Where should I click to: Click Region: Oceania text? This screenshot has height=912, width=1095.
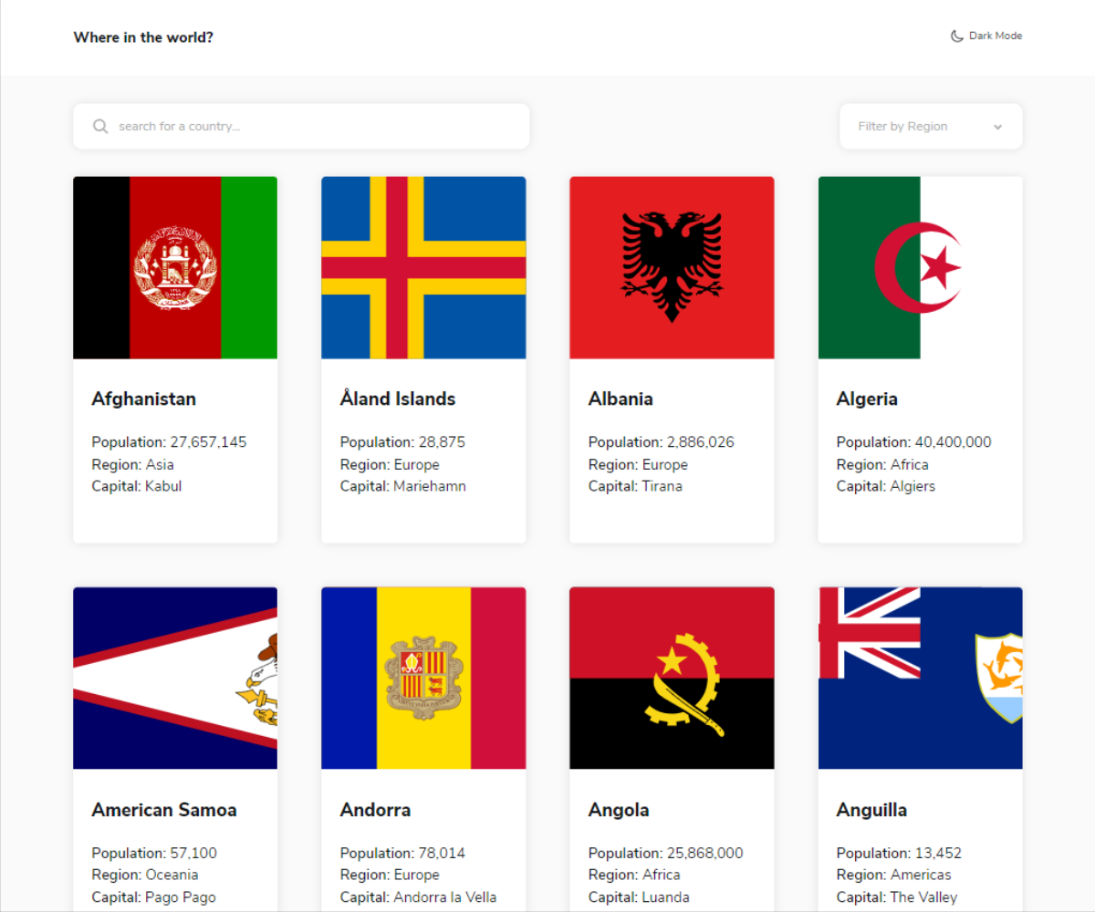click(x=145, y=876)
